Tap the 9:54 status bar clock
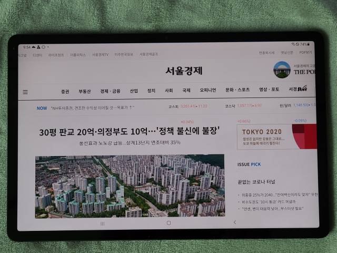 [x=27, y=47]
